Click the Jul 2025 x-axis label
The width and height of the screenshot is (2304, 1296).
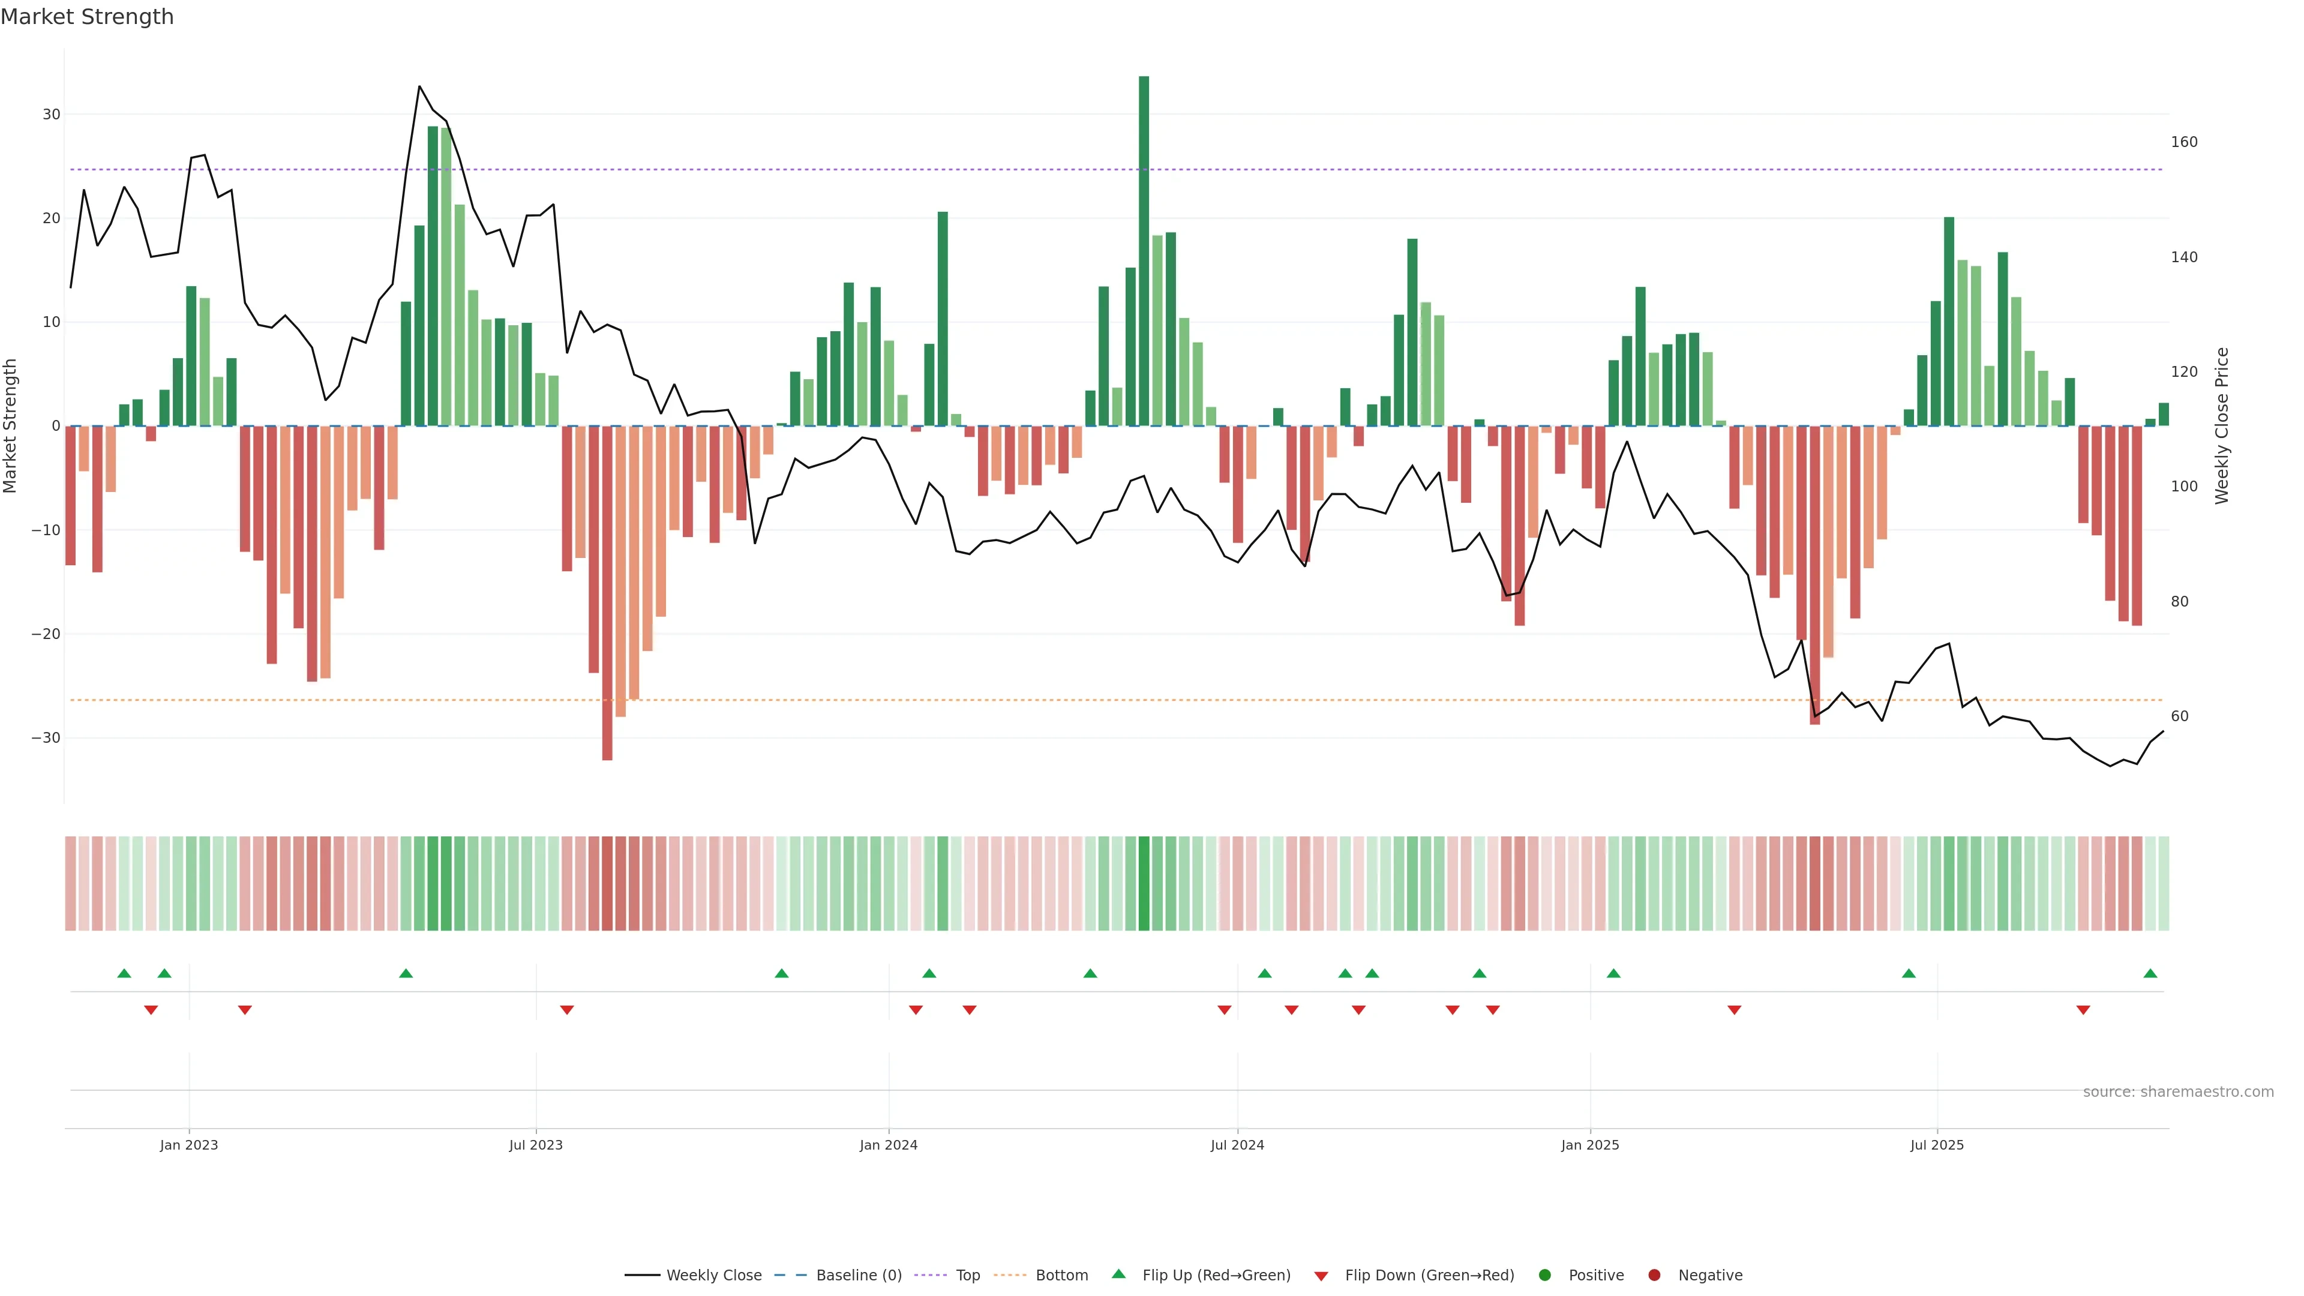pyautogui.click(x=1936, y=1145)
